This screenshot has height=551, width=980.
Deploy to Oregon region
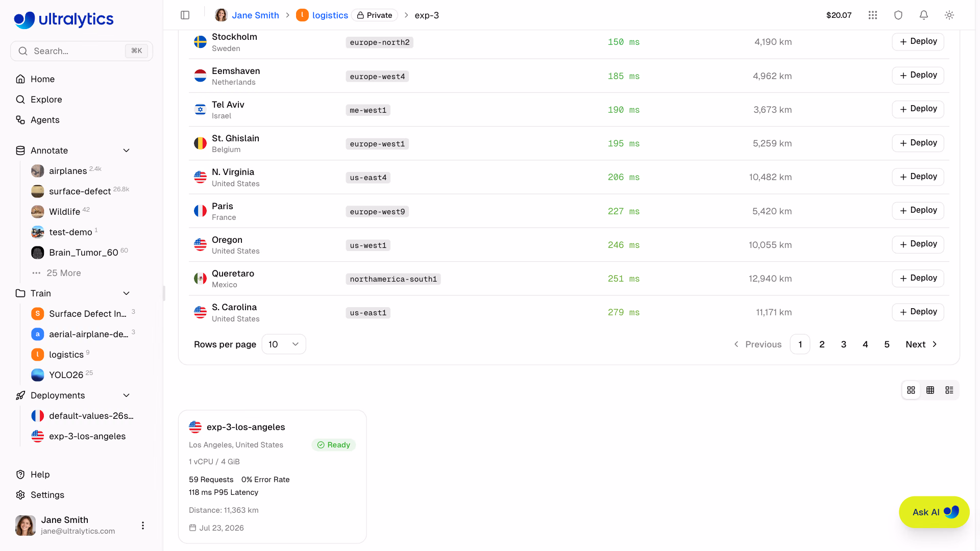918,244
